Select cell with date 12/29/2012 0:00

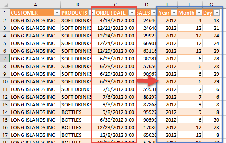(x=115, y=51)
